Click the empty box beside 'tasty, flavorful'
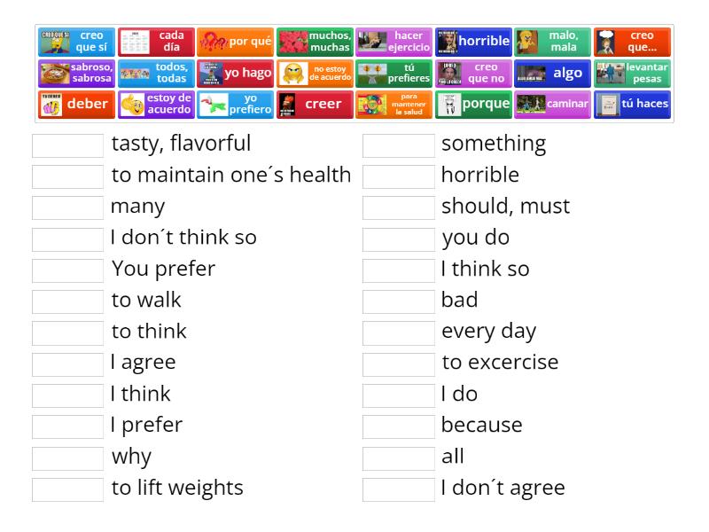 point(67,145)
